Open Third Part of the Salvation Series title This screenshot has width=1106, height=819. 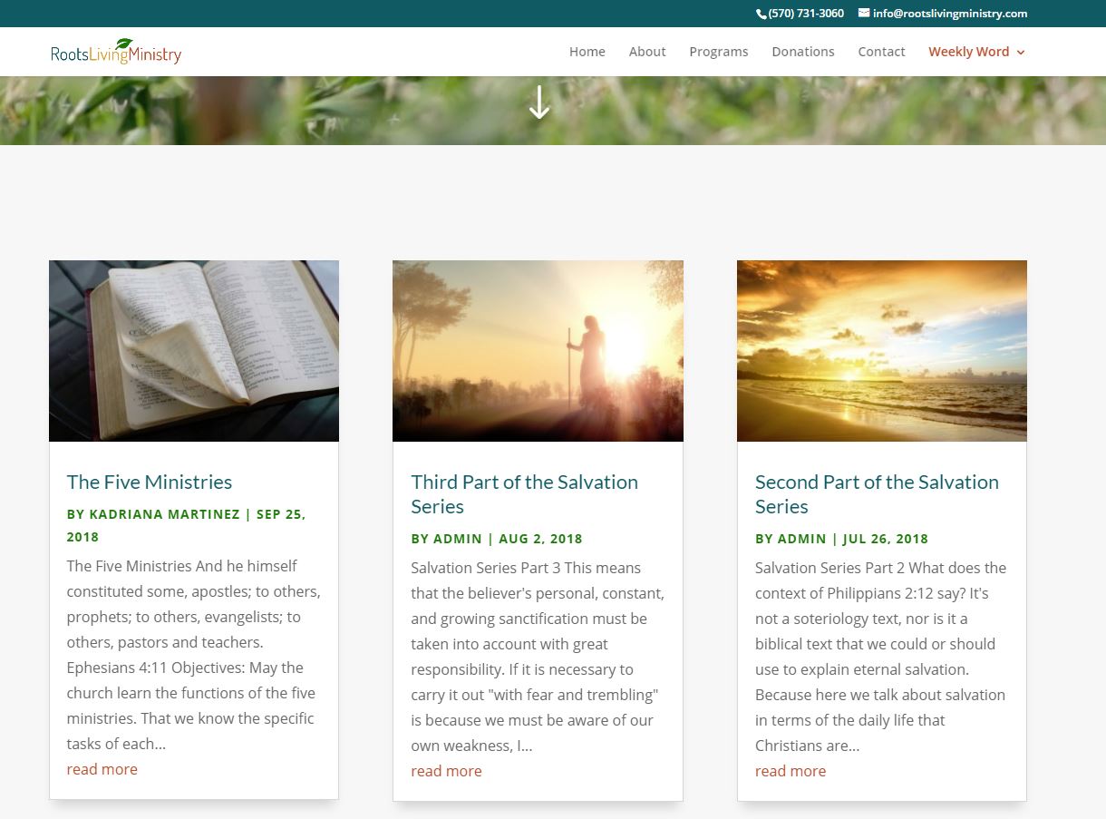(x=525, y=494)
